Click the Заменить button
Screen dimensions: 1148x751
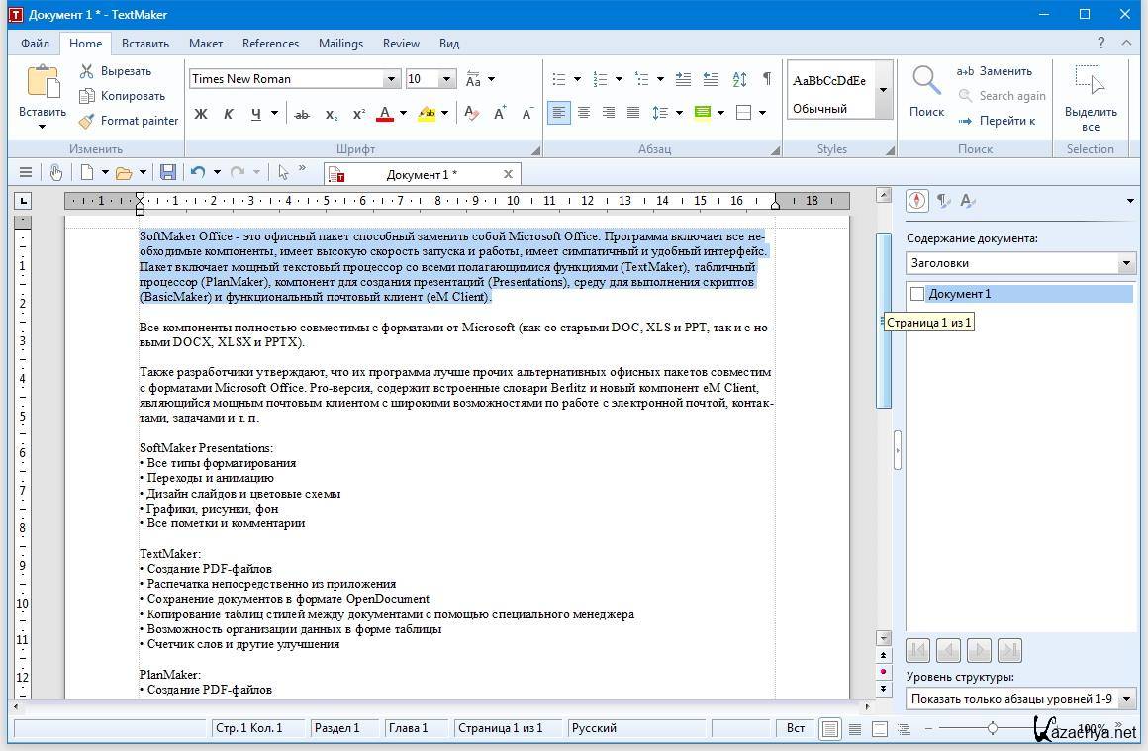pos(995,71)
